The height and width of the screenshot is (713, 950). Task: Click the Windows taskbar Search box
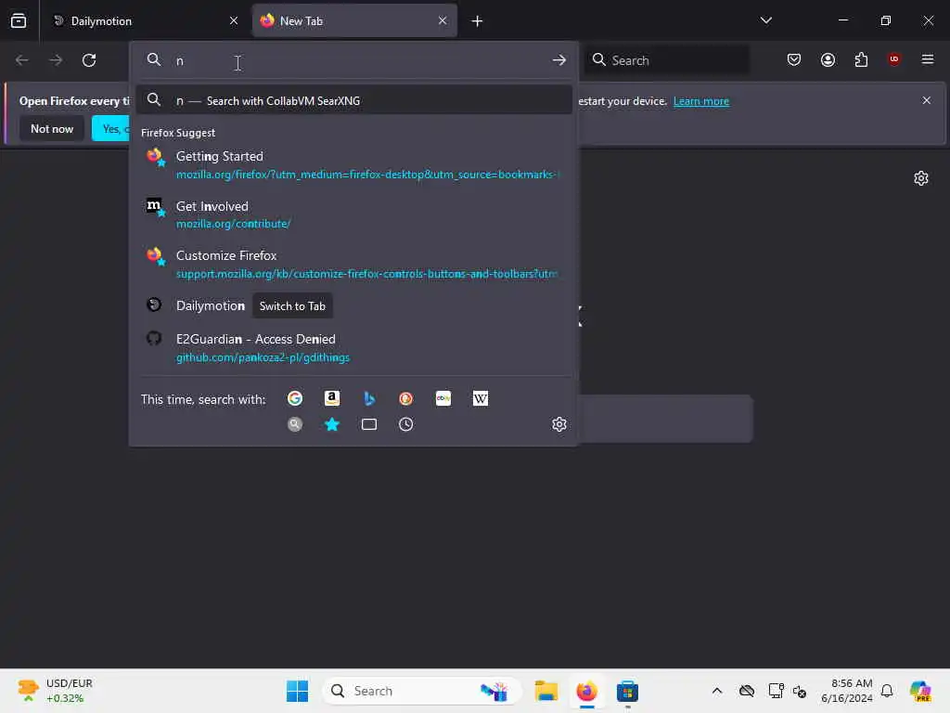click(422, 691)
